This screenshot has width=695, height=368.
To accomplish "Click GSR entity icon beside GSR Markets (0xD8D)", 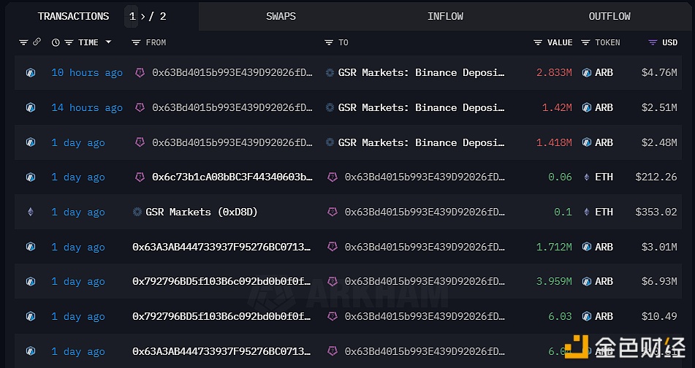I will click(x=137, y=212).
